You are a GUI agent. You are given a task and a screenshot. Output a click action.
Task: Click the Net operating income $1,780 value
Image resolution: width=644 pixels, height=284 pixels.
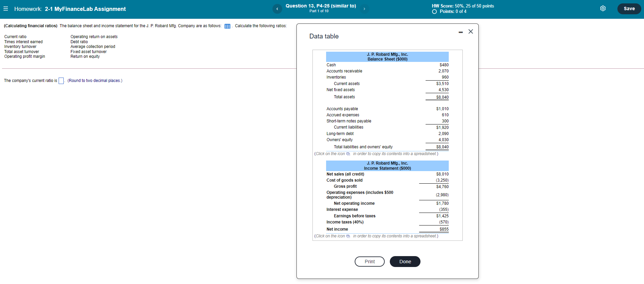442,203
